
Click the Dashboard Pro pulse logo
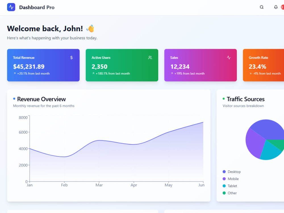11,7
